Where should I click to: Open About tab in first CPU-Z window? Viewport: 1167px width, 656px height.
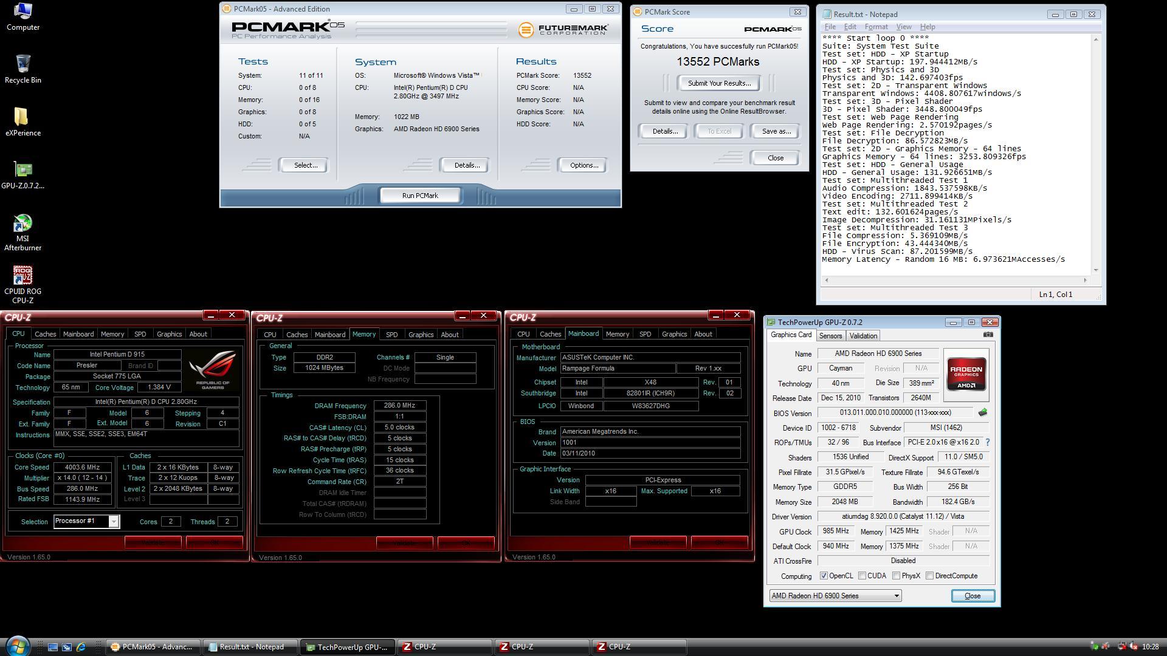(x=198, y=334)
